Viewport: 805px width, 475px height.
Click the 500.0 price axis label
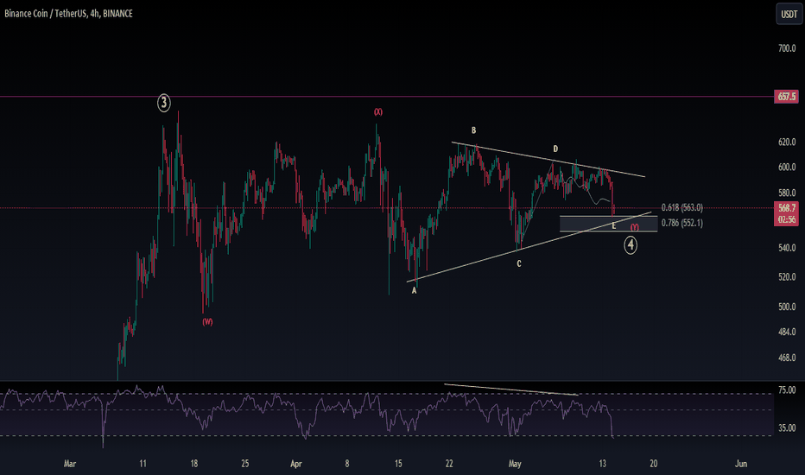(787, 307)
